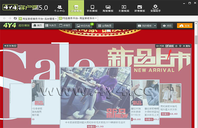Move module up with arrow icon

click(176, 46)
